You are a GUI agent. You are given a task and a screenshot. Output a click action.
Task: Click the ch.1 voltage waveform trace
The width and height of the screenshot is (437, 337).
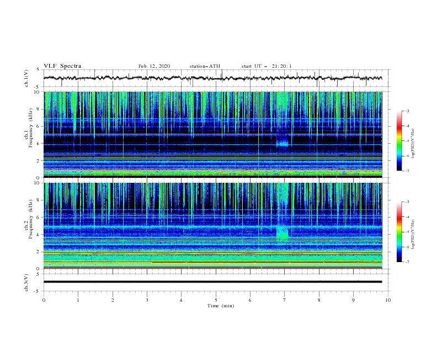(212, 78)
